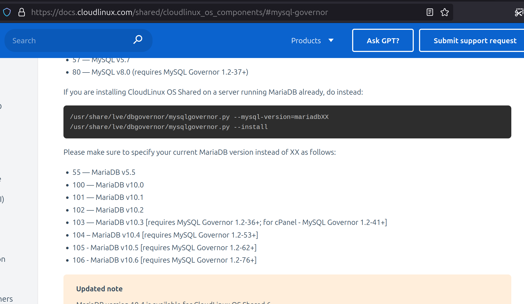Click the 55 — MariaDB v5.5 list item
The width and height of the screenshot is (524, 304).
click(x=104, y=172)
